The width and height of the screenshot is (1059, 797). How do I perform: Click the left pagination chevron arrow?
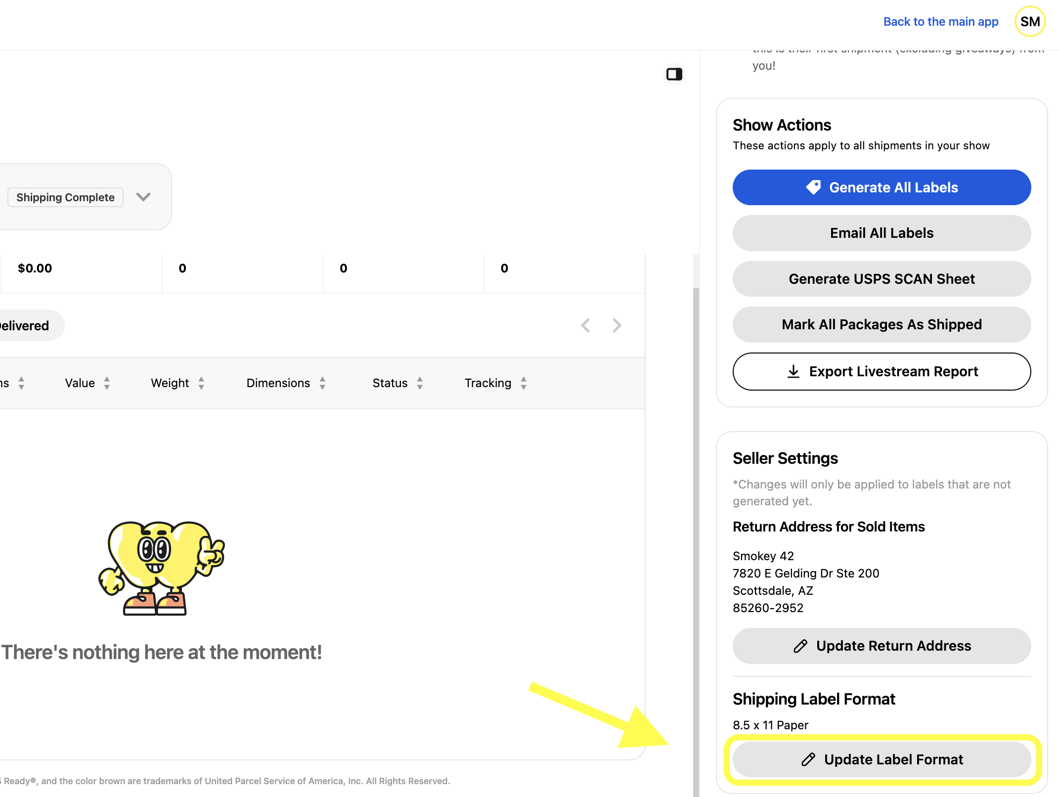click(586, 325)
